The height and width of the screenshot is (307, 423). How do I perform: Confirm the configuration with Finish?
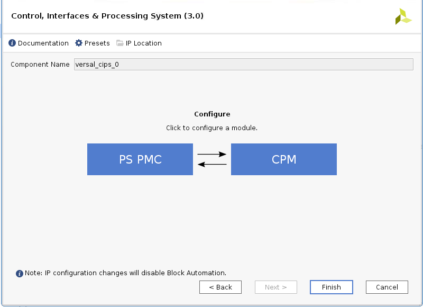(332, 287)
